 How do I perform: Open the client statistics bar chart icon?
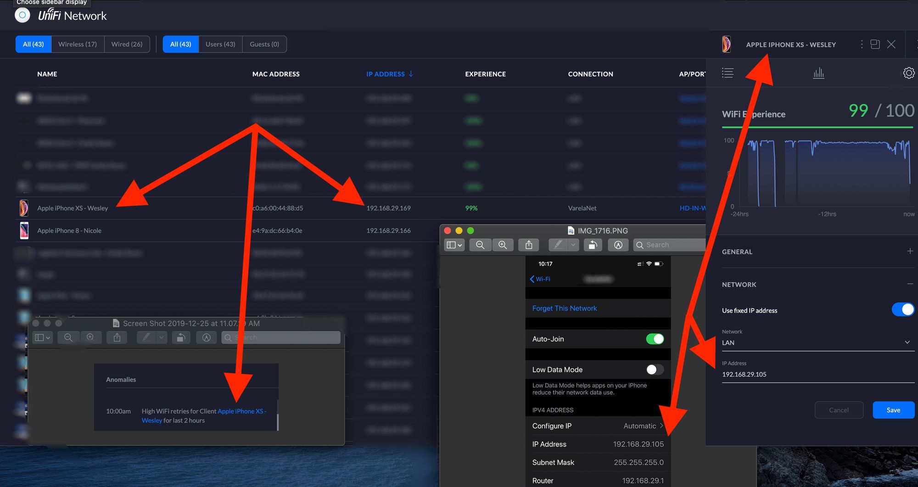pyautogui.click(x=818, y=73)
